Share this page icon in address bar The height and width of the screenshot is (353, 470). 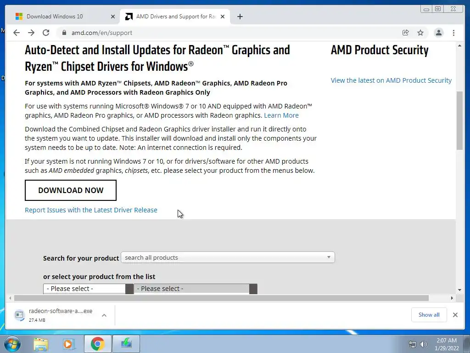tap(406, 33)
